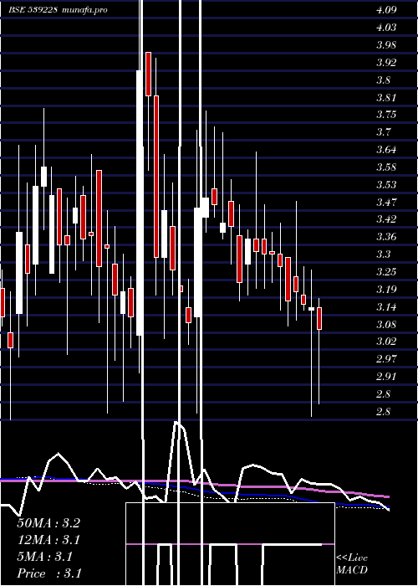Select the 3.14 price axis label
The height and width of the screenshot is (586, 418).
coord(386,307)
